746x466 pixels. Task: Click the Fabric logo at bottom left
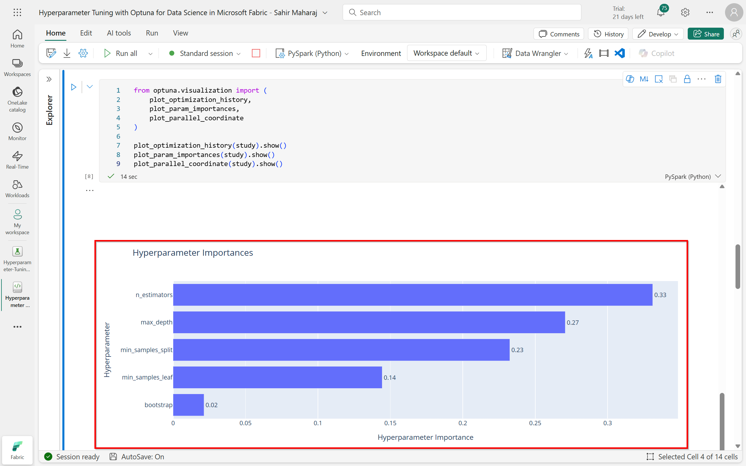pyautogui.click(x=17, y=450)
